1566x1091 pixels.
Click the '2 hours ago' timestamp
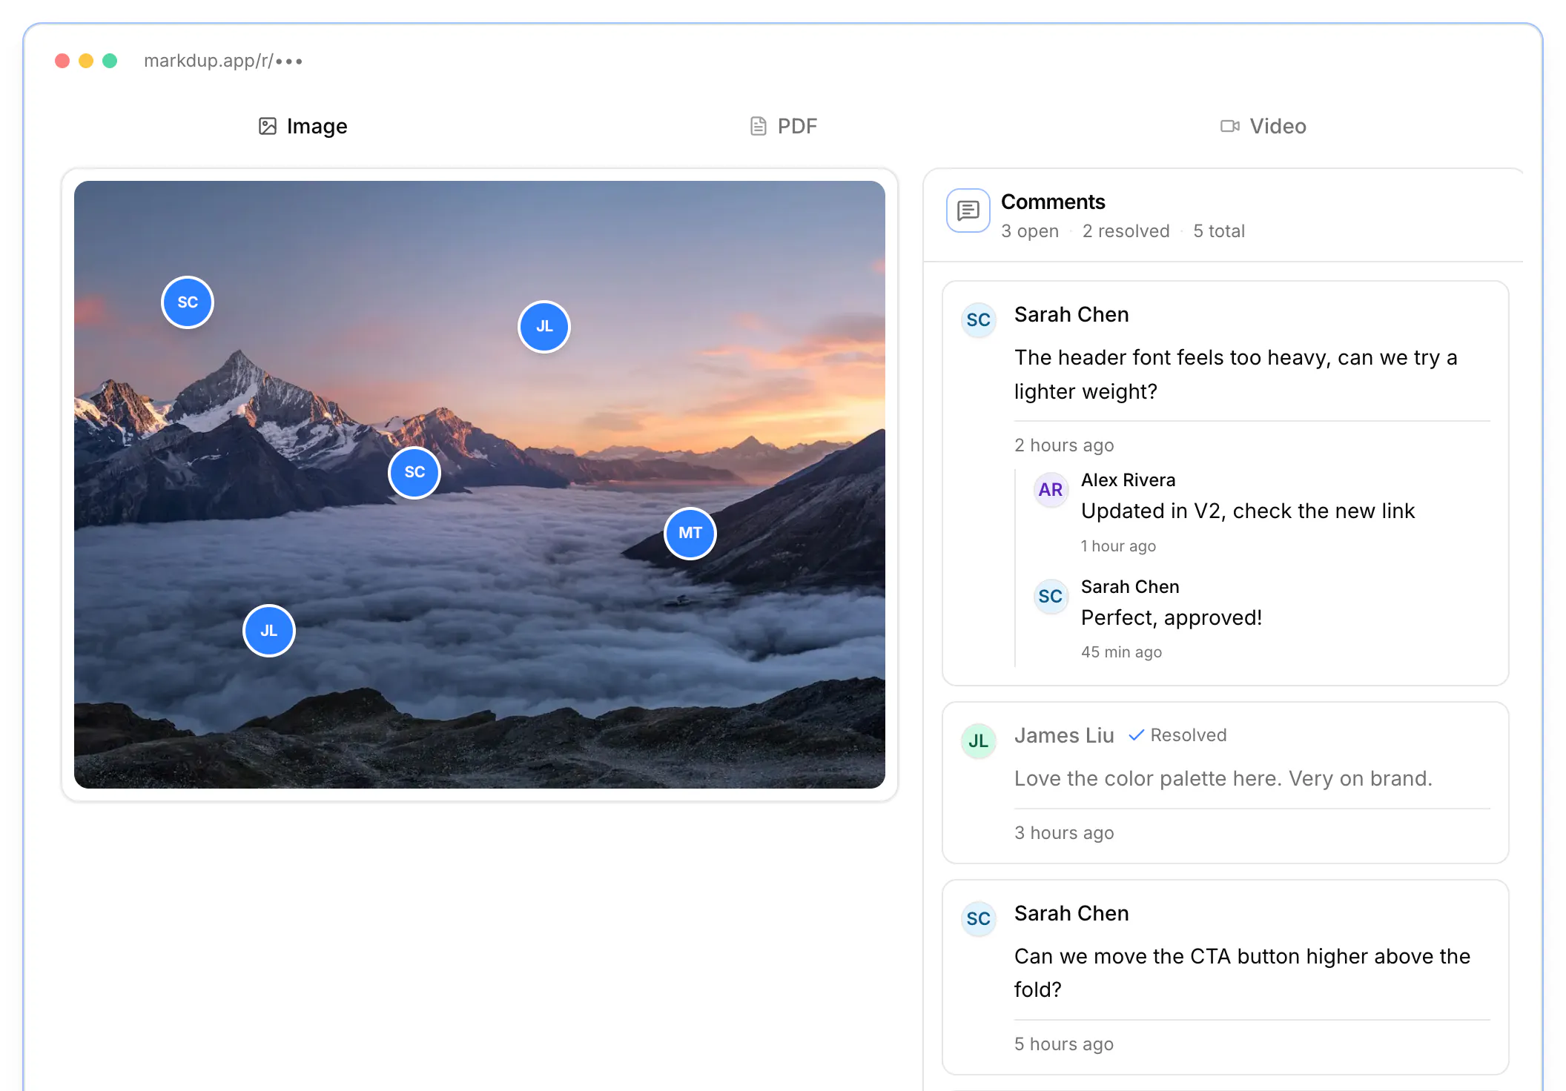click(1064, 445)
